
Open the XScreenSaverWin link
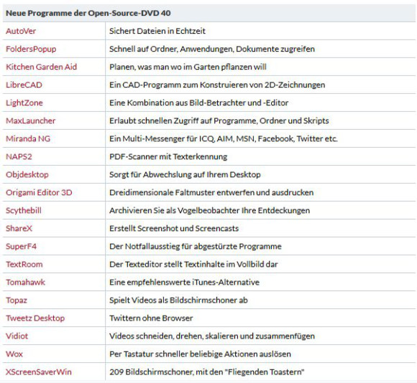(39, 372)
